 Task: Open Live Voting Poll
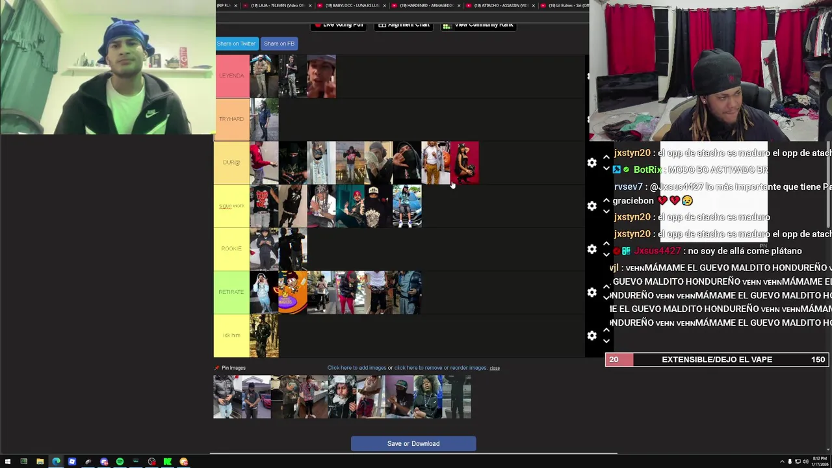[338, 25]
